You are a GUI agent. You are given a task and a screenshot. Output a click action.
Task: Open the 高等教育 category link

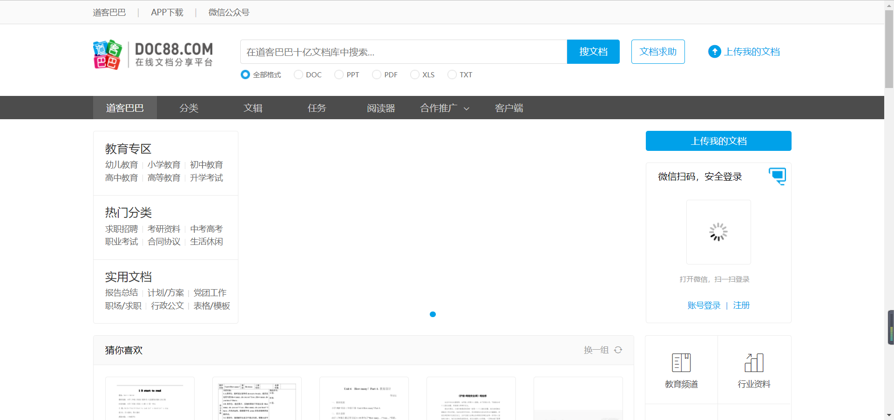coord(164,178)
